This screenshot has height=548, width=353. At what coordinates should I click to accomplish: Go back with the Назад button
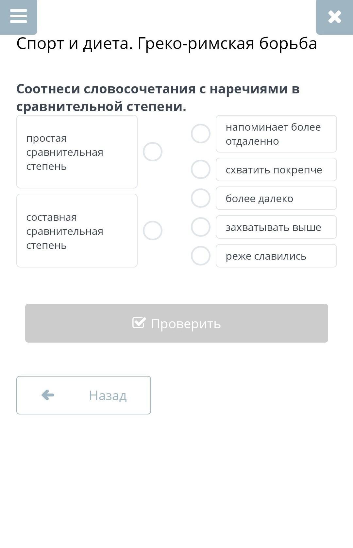click(x=84, y=395)
